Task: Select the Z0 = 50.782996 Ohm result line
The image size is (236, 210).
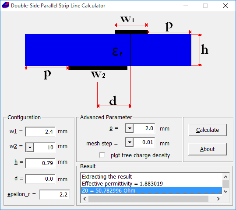Action: pyautogui.click(x=151, y=190)
